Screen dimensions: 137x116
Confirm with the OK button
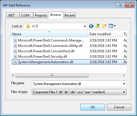point(93,107)
